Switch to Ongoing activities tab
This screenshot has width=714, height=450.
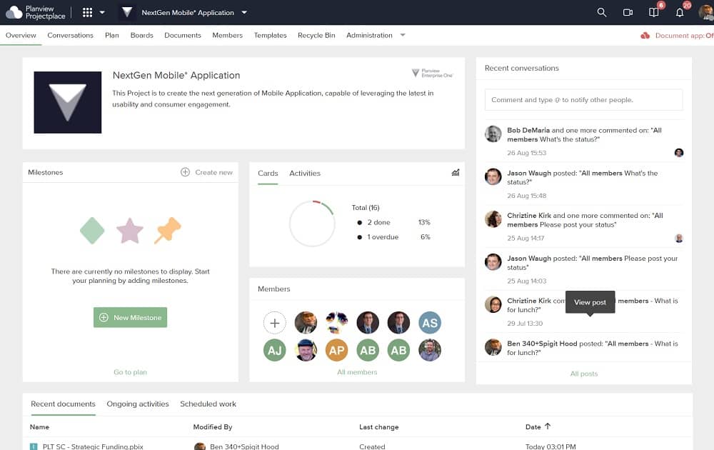pos(138,404)
